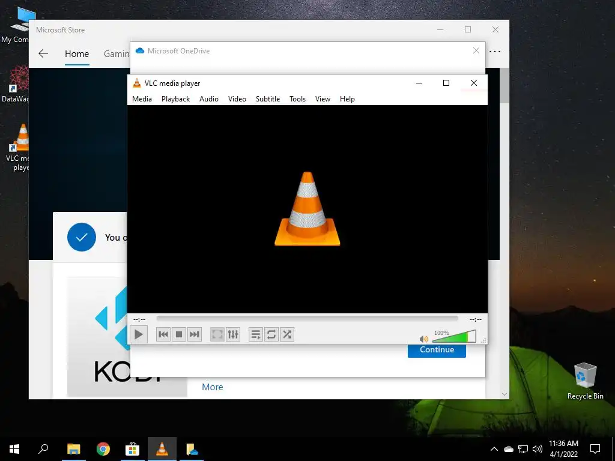Click the VLC seek progress bar
This screenshot has width=615, height=461.
(x=307, y=319)
